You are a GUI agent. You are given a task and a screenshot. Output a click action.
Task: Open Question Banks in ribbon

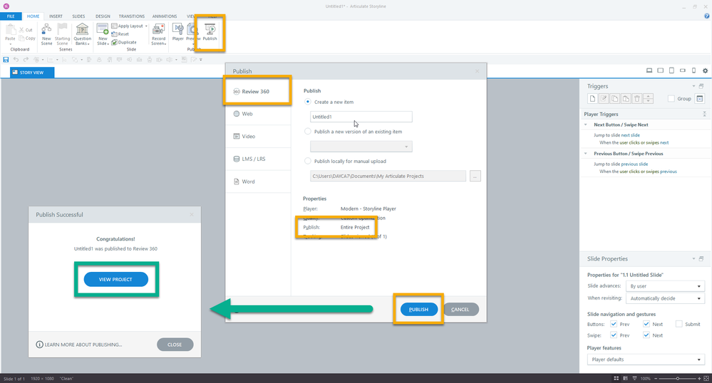(x=82, y=34)
